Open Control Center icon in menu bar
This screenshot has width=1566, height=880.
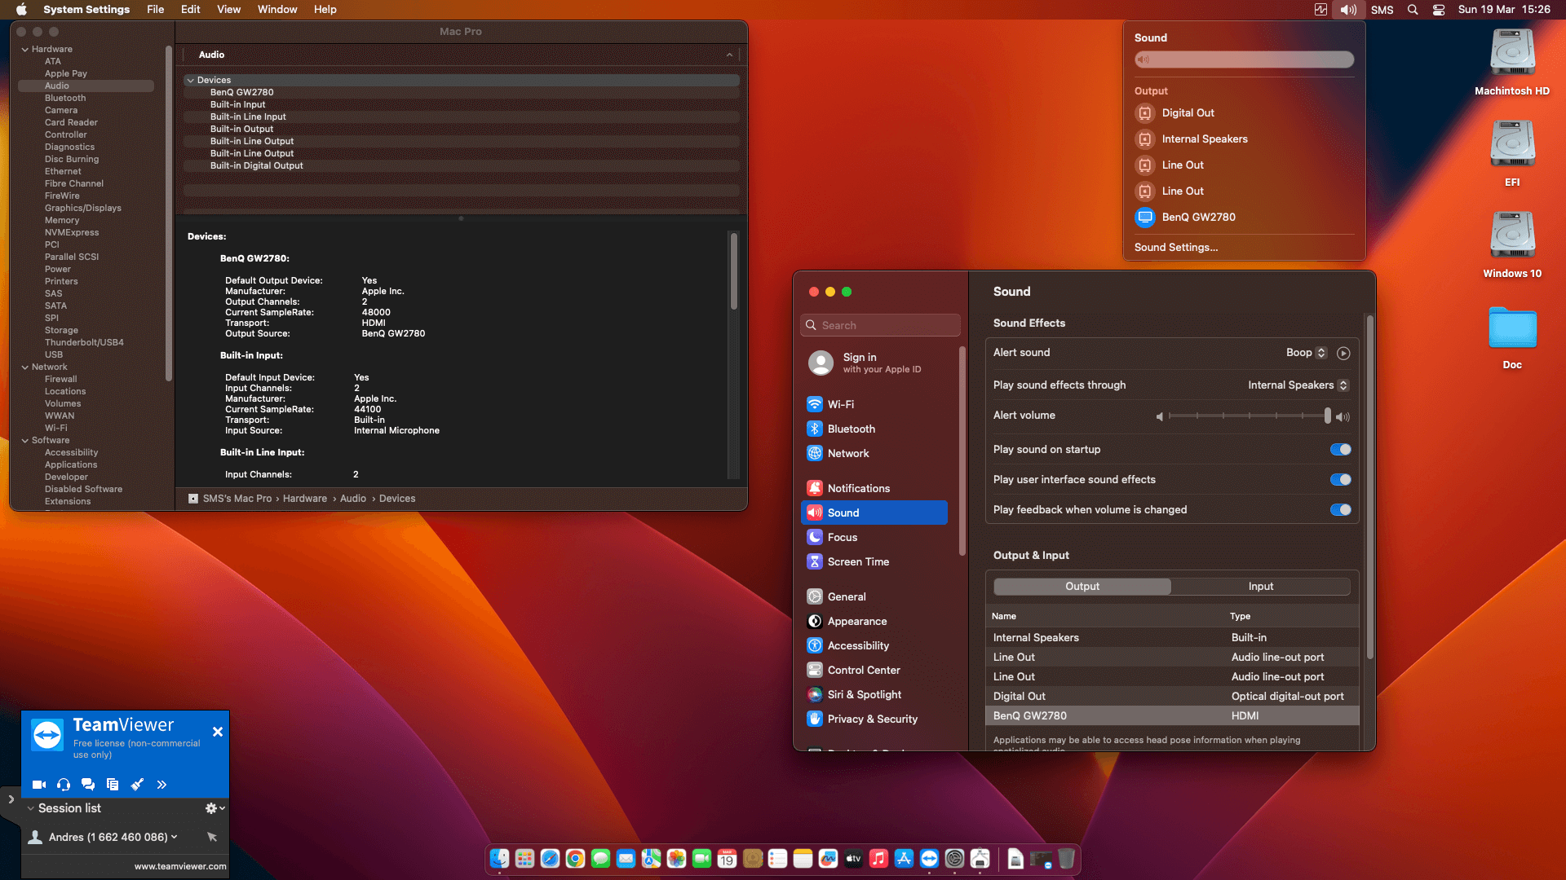tap(1439, 10)
